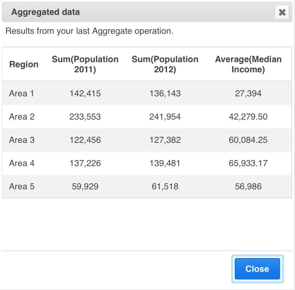Select the Area 5 row label
Image resolution: width=295 pixels, height=290 pixels.
[21, 186]
